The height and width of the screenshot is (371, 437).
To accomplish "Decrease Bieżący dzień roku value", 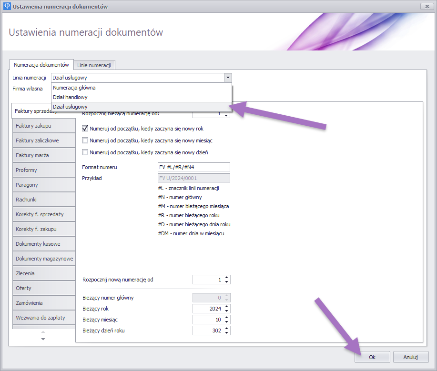I will point(227,333).
